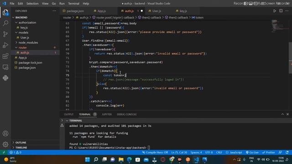Viewport: 292px width, 164px height.
Task: Open Source Control view
Action: (x=5, y=34)
